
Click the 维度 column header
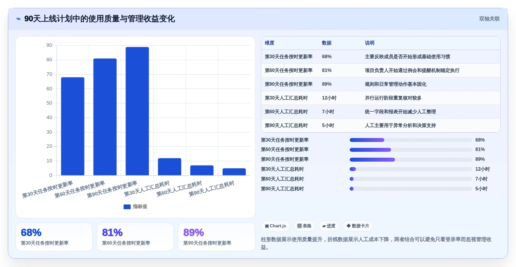point(270,43)
